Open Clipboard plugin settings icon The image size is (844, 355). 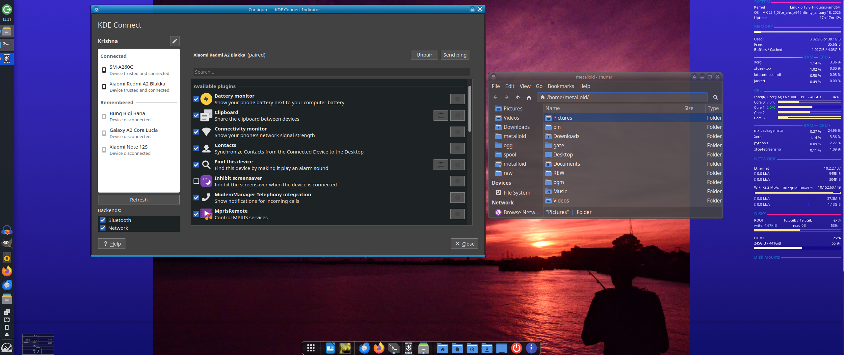(x=440, y=115)
